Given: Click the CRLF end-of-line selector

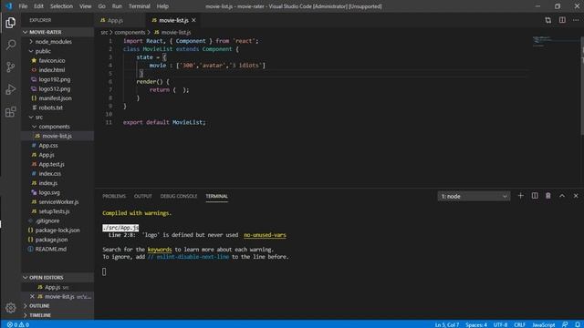Looking at the screenshot, I should (x=519, y=324).
